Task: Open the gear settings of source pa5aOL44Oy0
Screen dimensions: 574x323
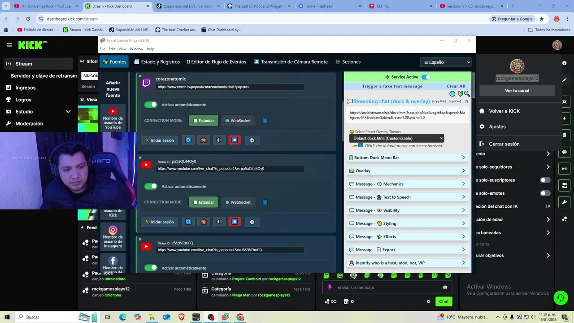Action: point(252,222)
